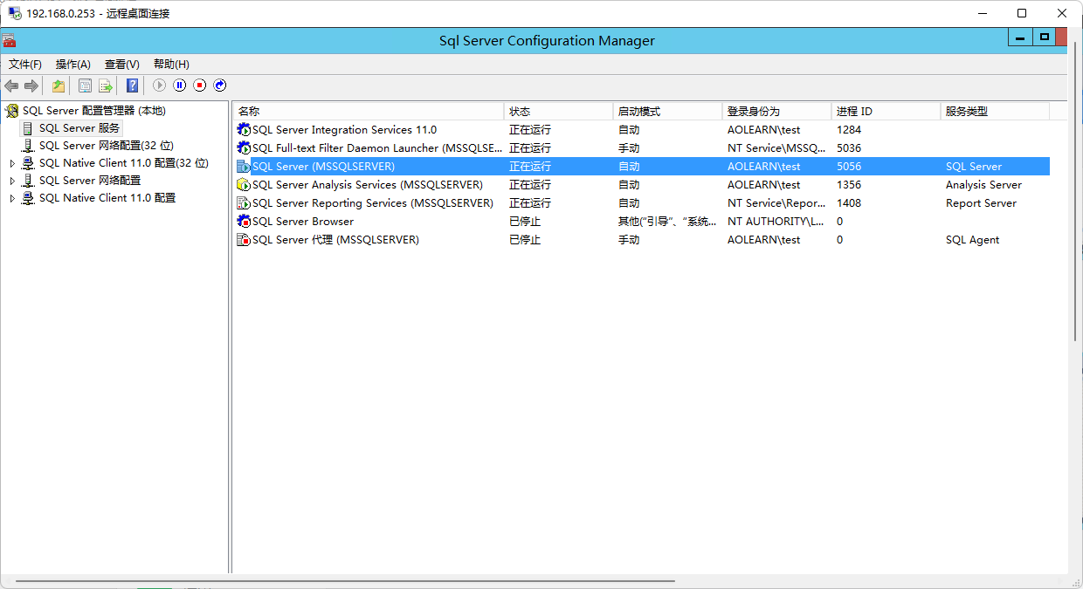Minimize the inner Configuration Manager window

(x=1020, y=38)
